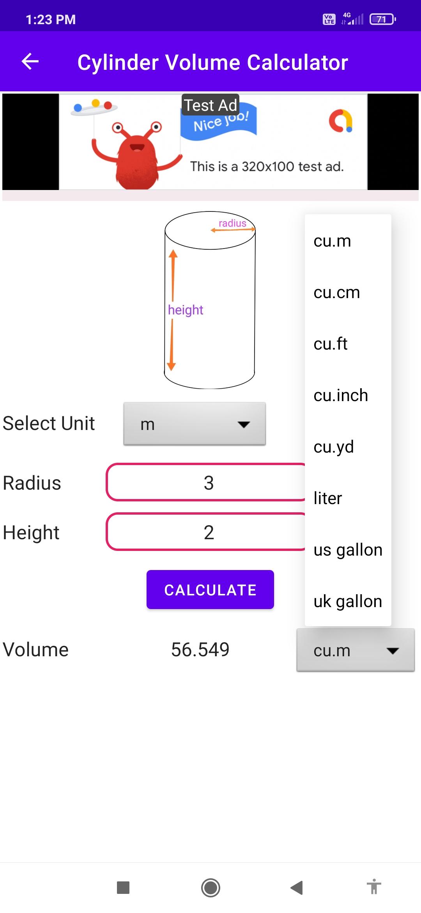Pick us gallon from the volume units
This screenshot has width=421, height=913.
click(x=348, y=550)
